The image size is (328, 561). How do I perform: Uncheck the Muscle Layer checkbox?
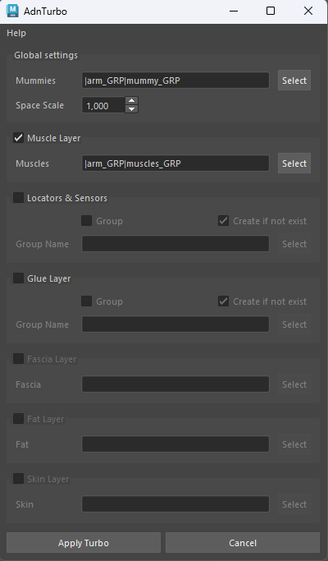tap(18, 138)
